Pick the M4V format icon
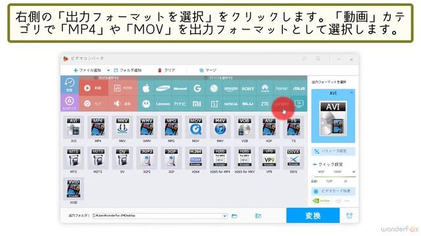Viewport: 421px width, 236px height. tap(220, 127)
